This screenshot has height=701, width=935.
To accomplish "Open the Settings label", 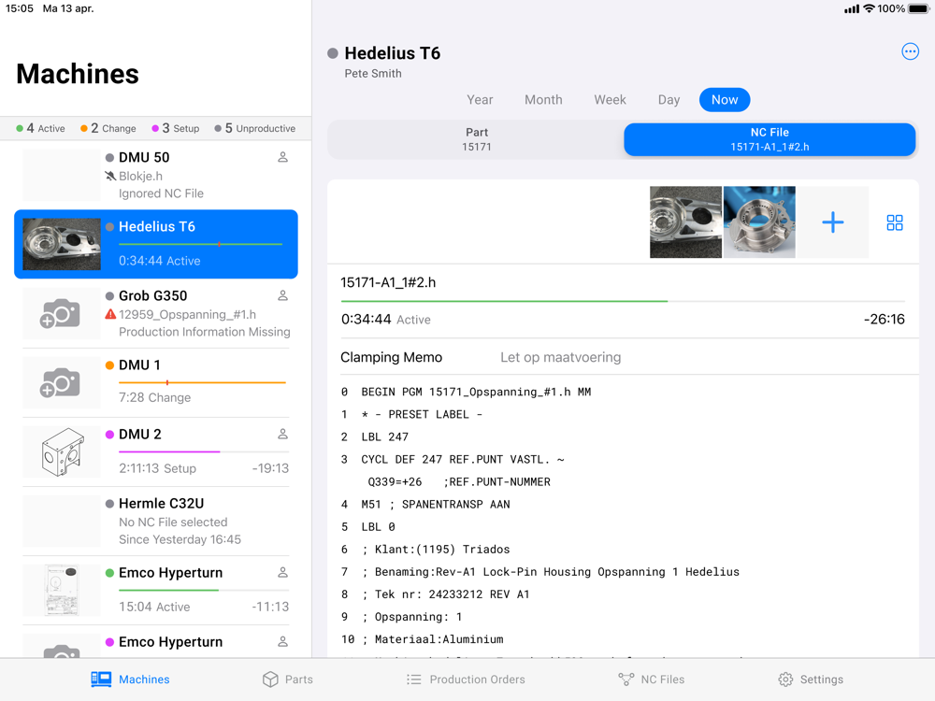I will pos(821,680).
